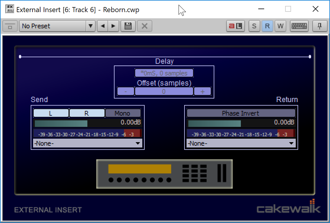Increase delay offset with plus button
Image resolution: width=330 pixels, height=223 pixels.
pyautogui.click(x=202, y=91)
